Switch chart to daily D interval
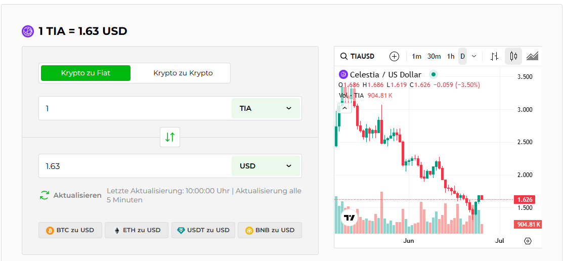Screen dimensions: 563x261 click(x=462, y=56)
